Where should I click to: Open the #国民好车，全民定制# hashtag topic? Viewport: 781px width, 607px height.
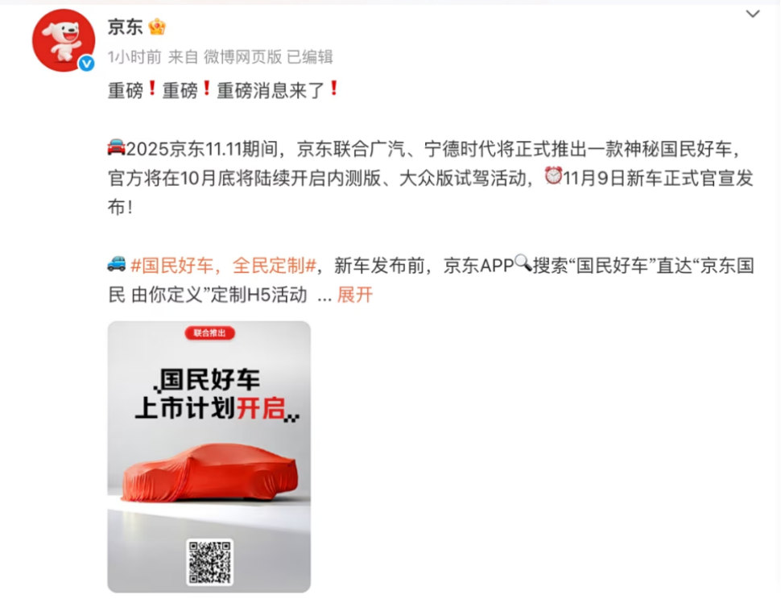point(223,266)
